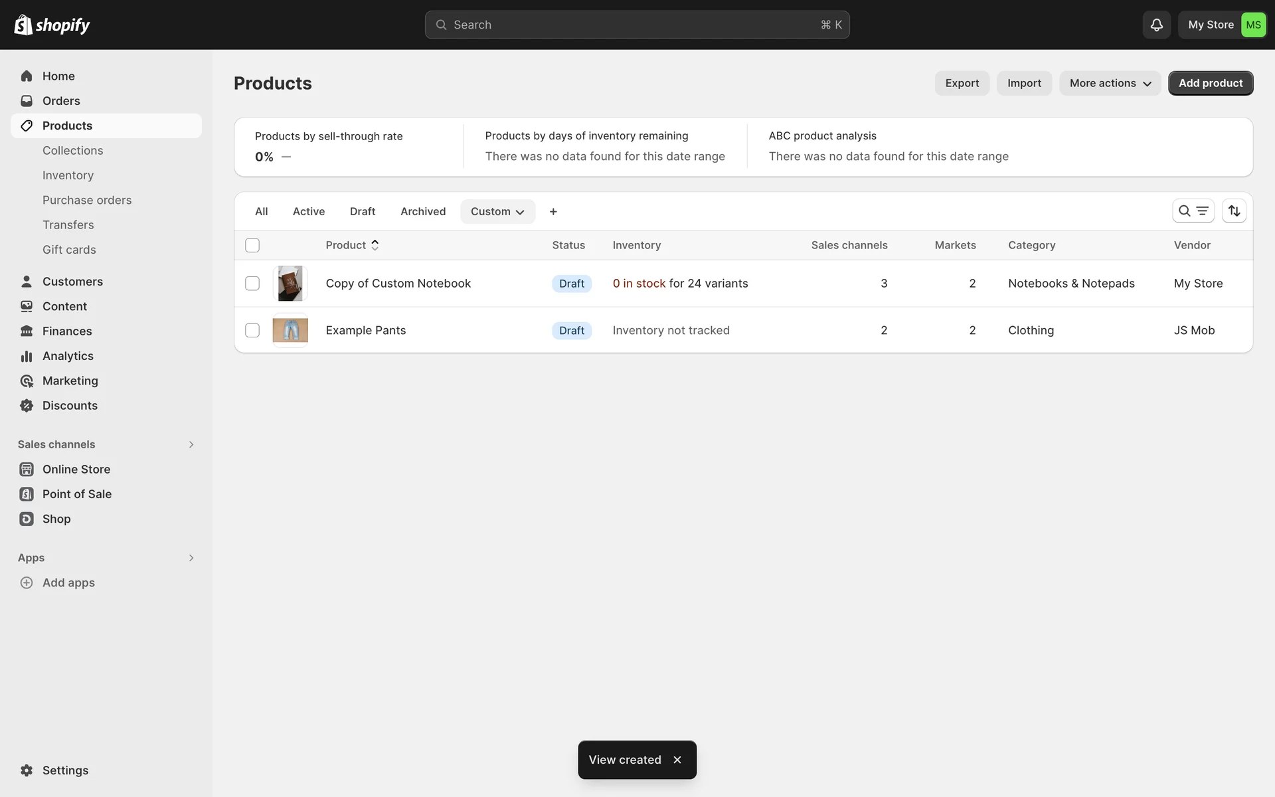Open the sort products icon

coord(1234,211)
